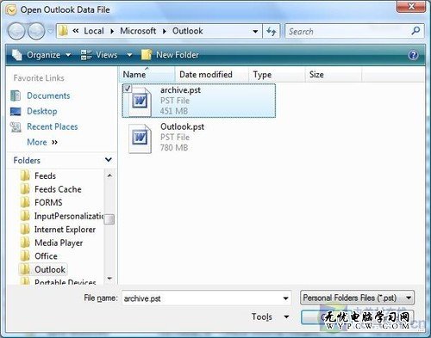Image resolution: width=431 pixels, height=338 pixels.
Task: Show More favorite links
Action: point(42,142)
